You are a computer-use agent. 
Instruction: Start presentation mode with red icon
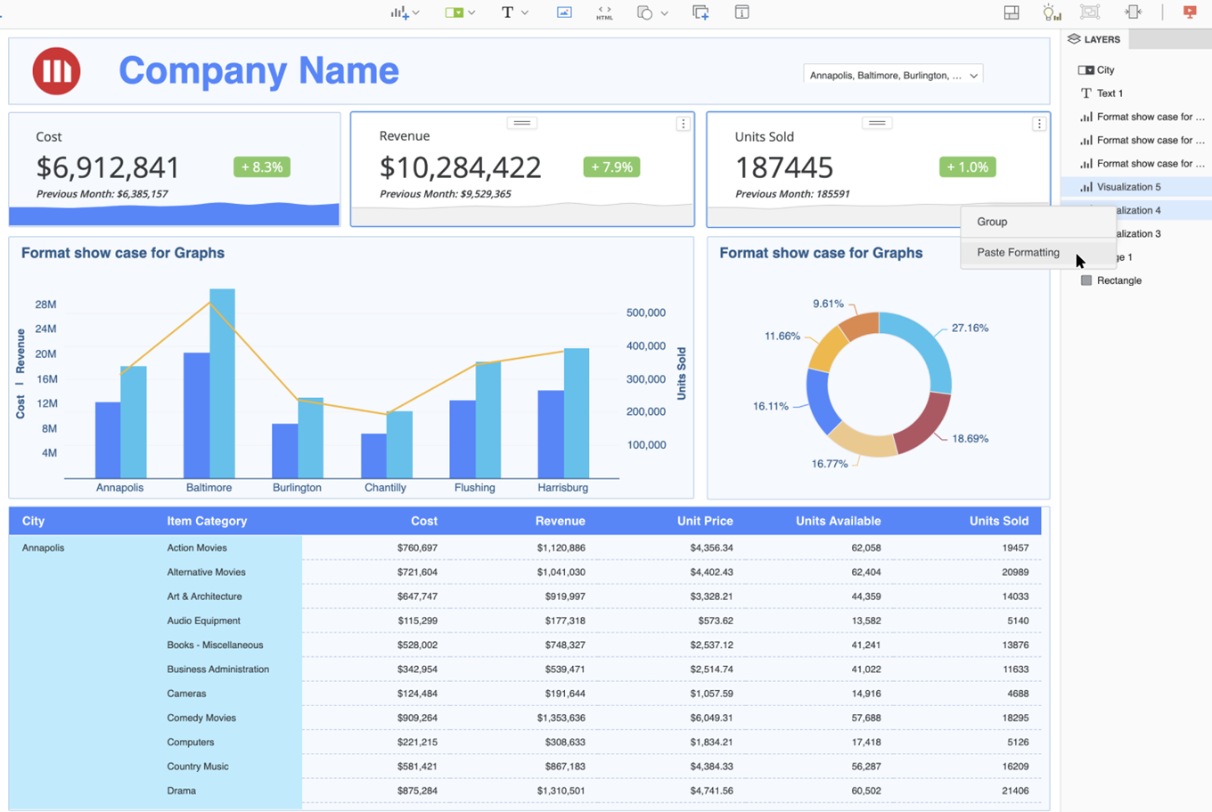click(x=1190, y=12)
